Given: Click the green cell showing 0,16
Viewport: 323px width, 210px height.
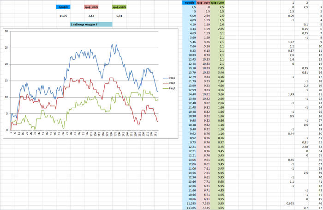Looking at the screenshot, I should pos(217,138).
